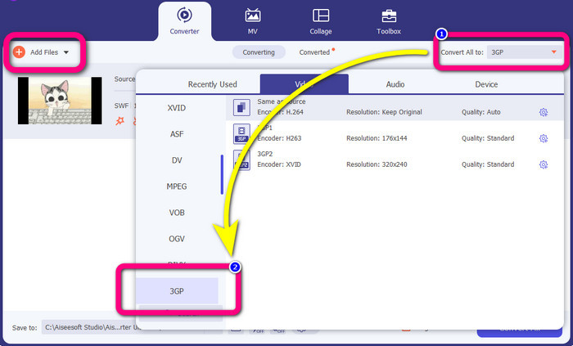Open settings gear for Same as source profile
The height and width of the screenshot is (346, 573).
(543, 112)
